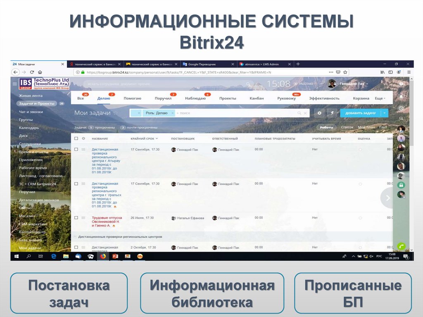Open the Firefox hamburger menu
The width and height of the screenshot is (423, 317).
point(409,72)
